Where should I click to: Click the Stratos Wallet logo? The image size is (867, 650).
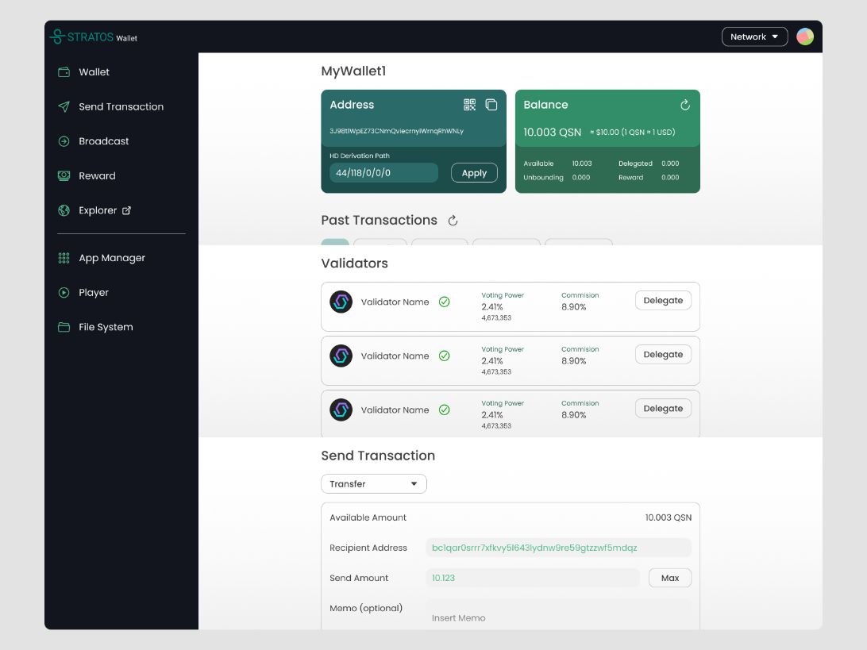click(93, 37)
